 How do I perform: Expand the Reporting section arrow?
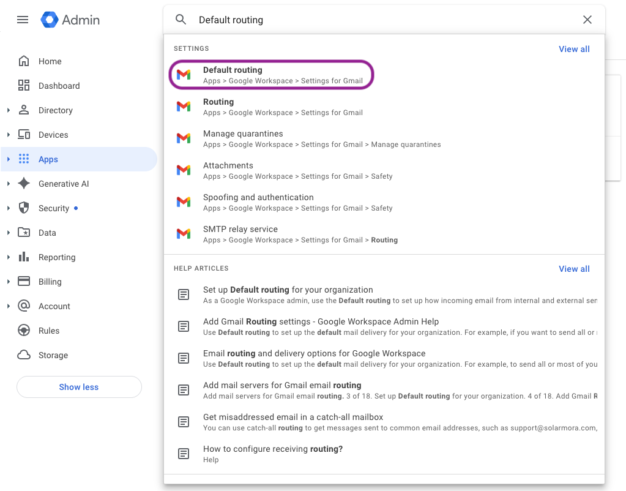(9, 257)
